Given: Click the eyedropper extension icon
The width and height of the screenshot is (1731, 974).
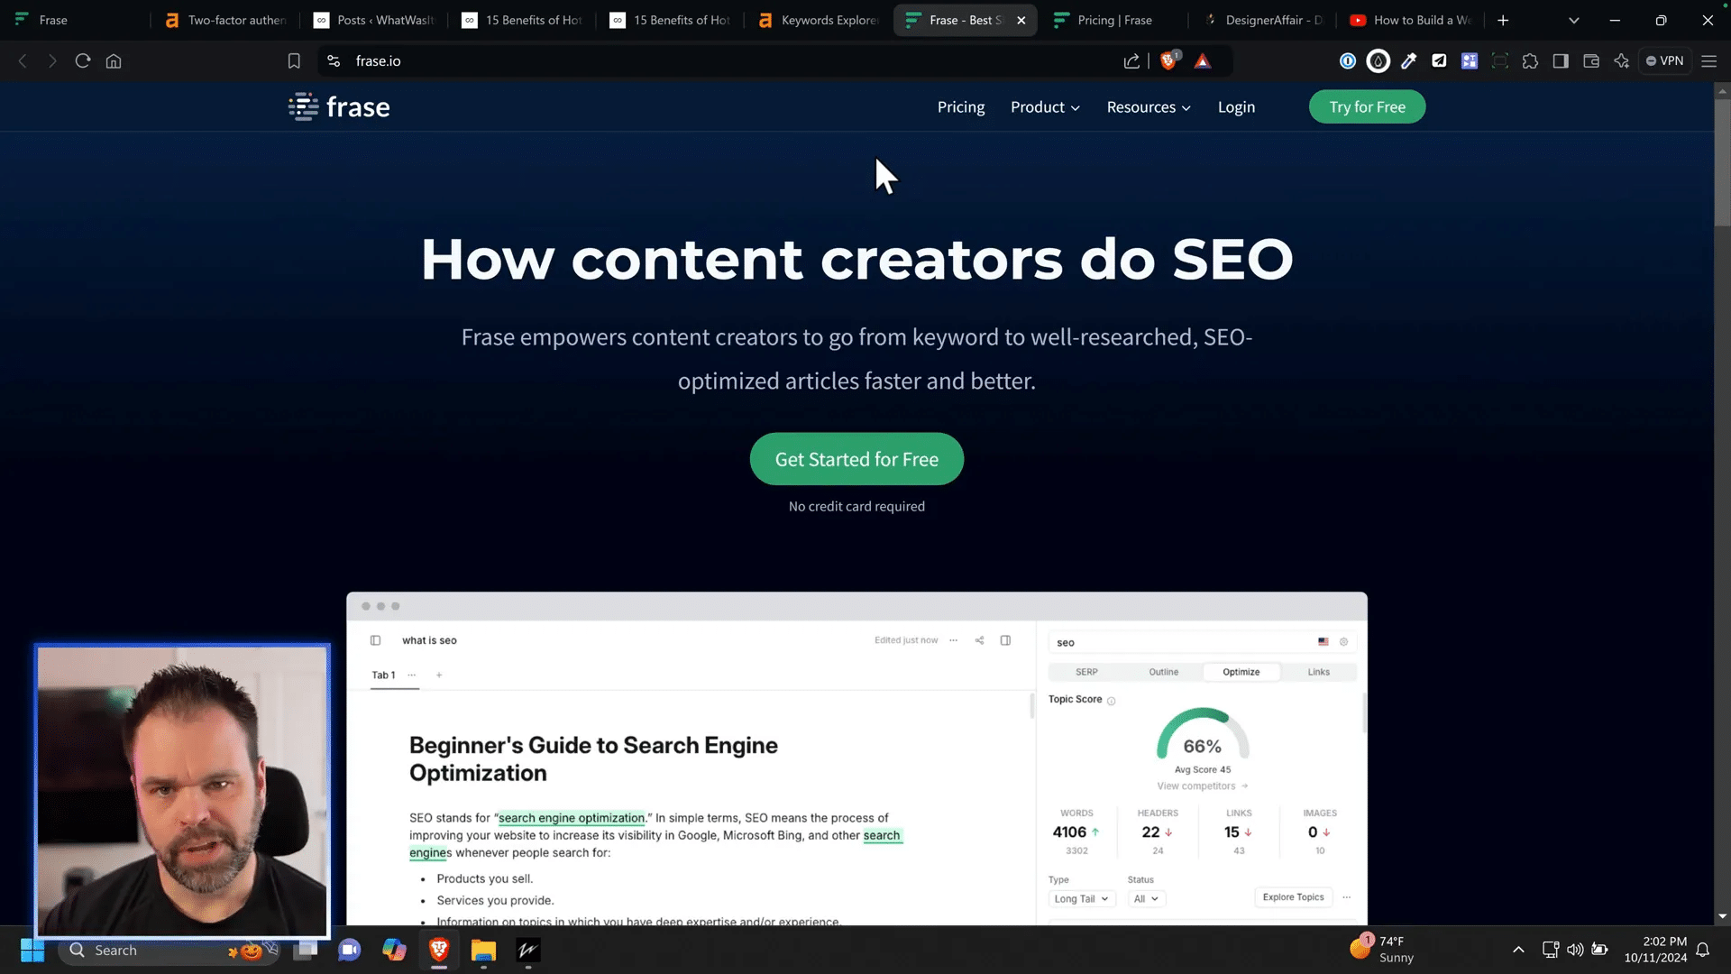Looking at the screenshot, I should click(1408, 60).
